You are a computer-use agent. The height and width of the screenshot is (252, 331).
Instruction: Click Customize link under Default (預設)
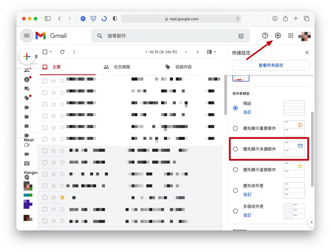coord(247,112)
